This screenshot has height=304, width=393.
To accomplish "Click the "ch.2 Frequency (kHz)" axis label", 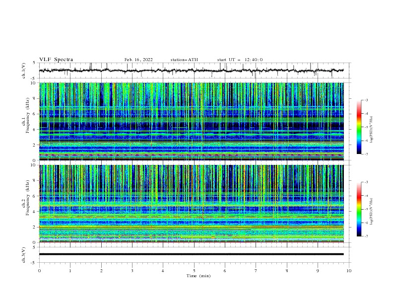I will (25, 198).
